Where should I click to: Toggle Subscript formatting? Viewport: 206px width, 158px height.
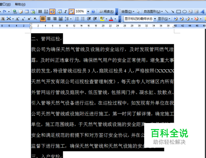point(35,19)
